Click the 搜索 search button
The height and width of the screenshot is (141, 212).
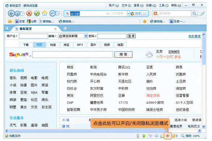tap(124, 55)
